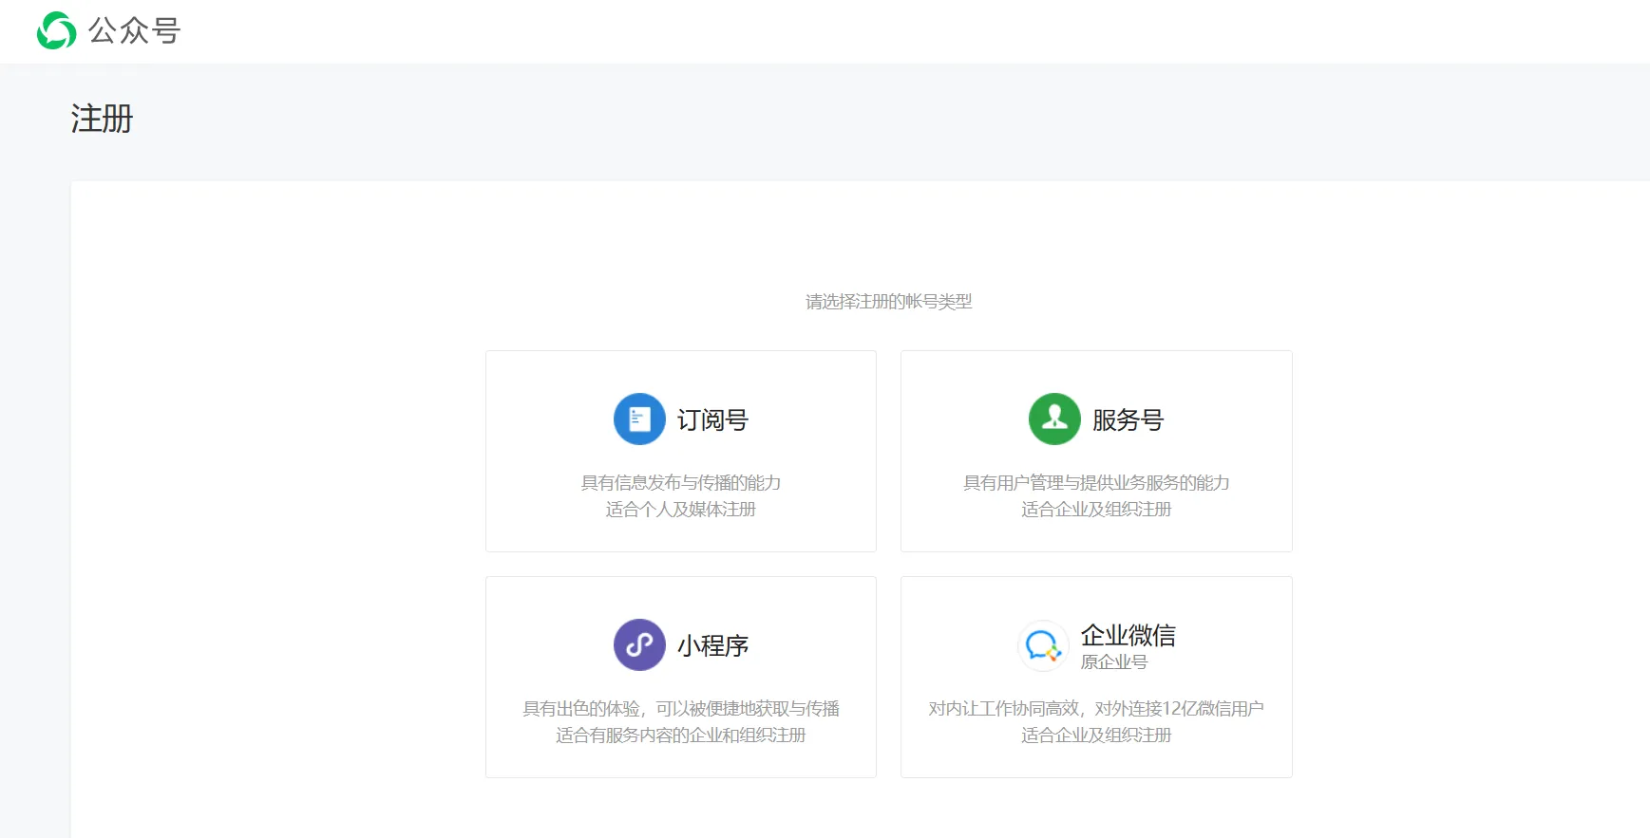The width and height of the screenshot is (1650, 838).
Task: Click the green WeChat Official Account logo
Action: 56,30
